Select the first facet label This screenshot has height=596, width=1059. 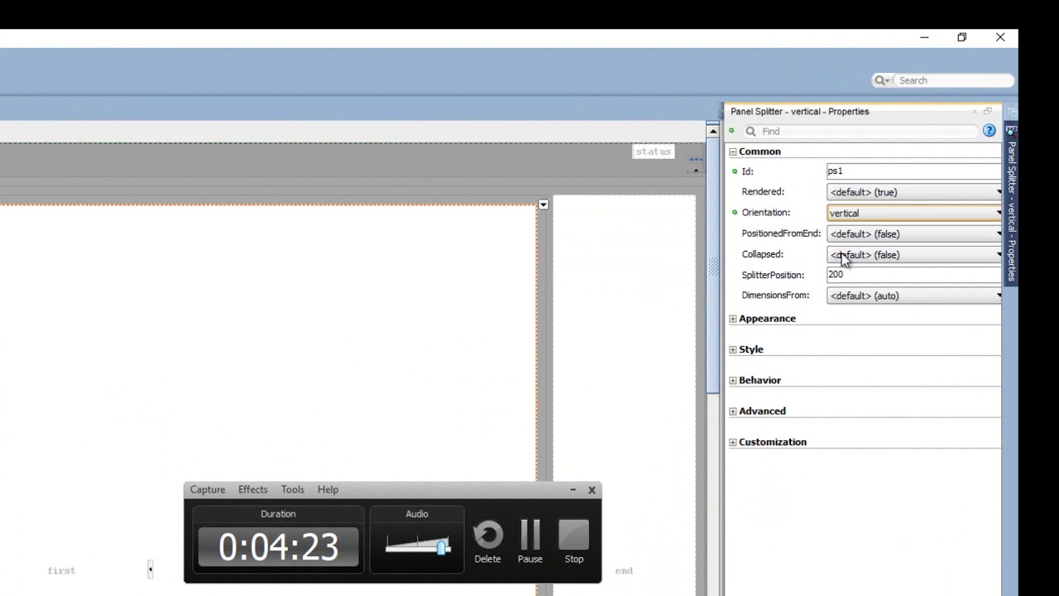[x=61, y=570]
